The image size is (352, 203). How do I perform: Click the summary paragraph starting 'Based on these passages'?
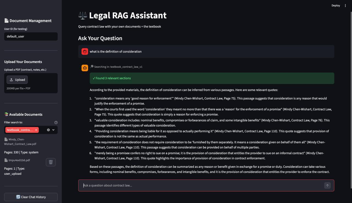pos(210,169)
